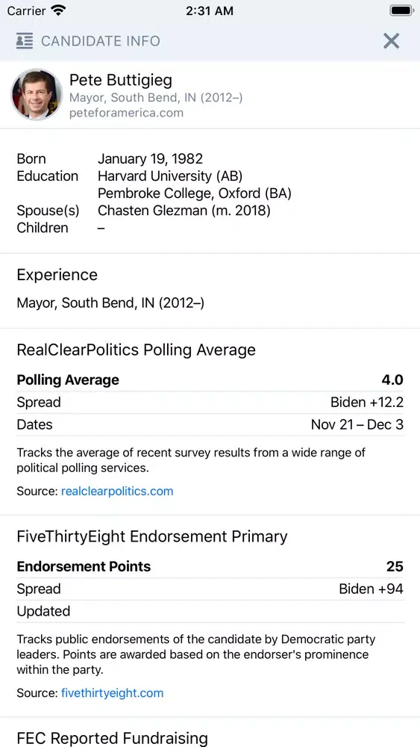
Task: Tap the Updated row under endorsements
Action: click(210, 611)
